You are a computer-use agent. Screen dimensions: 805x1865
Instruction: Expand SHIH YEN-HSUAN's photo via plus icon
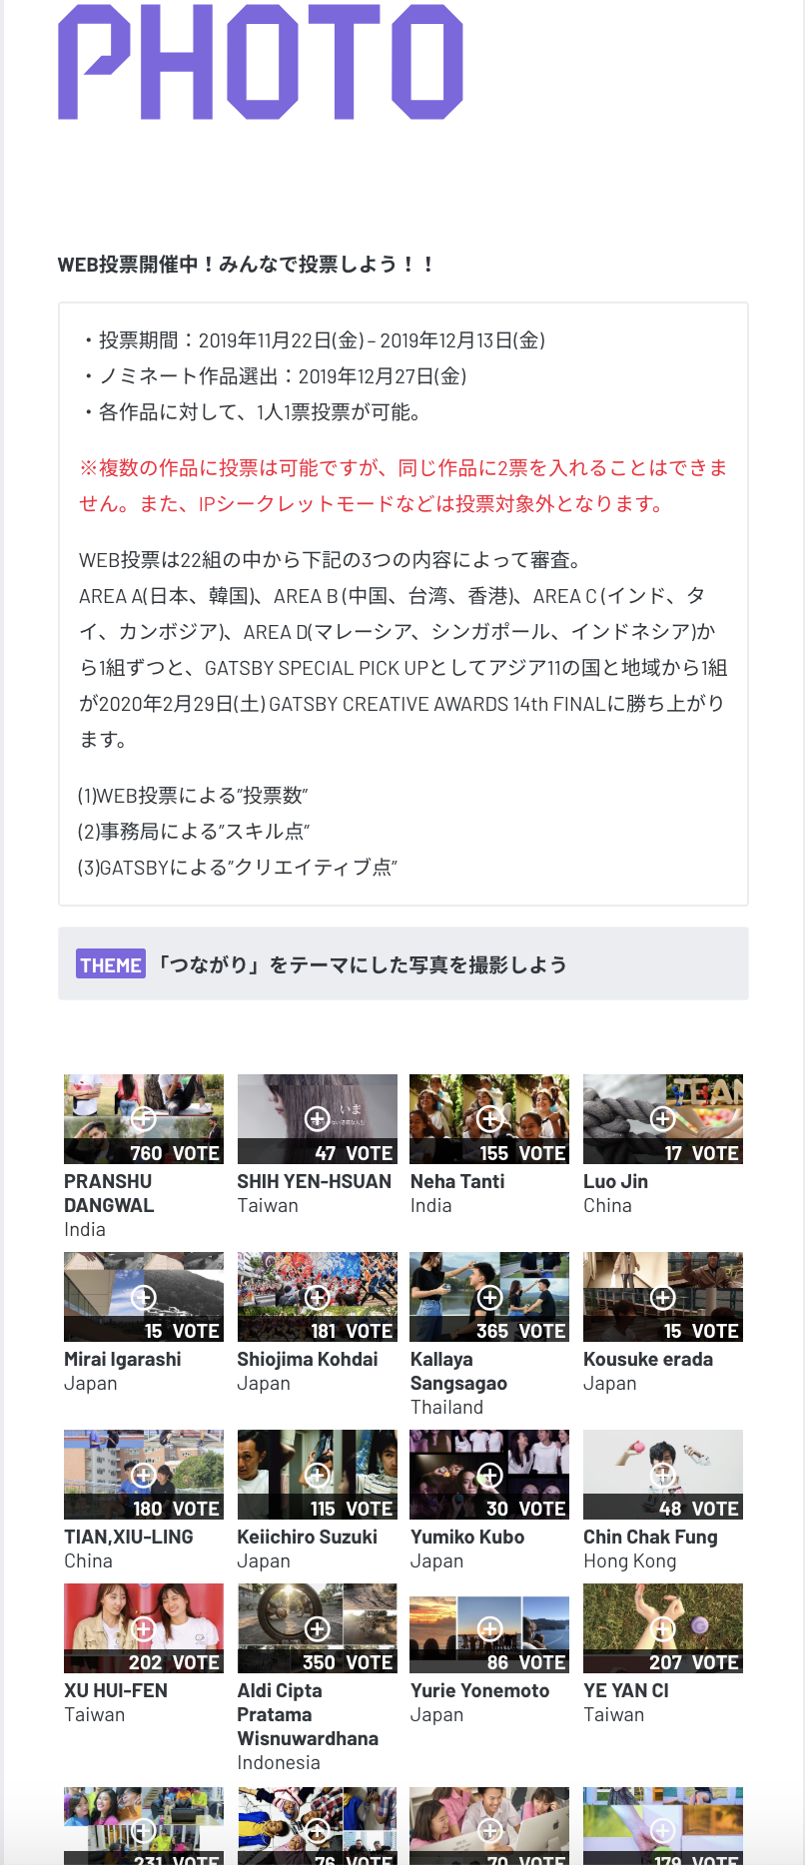coord(317,1118)
